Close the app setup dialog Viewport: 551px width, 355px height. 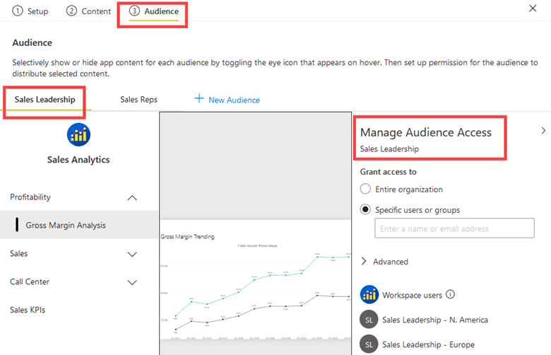pos(533,8)
